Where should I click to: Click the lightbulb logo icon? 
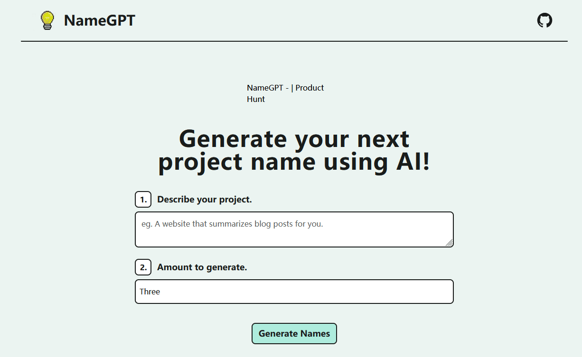pyautogui.click(x=47, y=20)
